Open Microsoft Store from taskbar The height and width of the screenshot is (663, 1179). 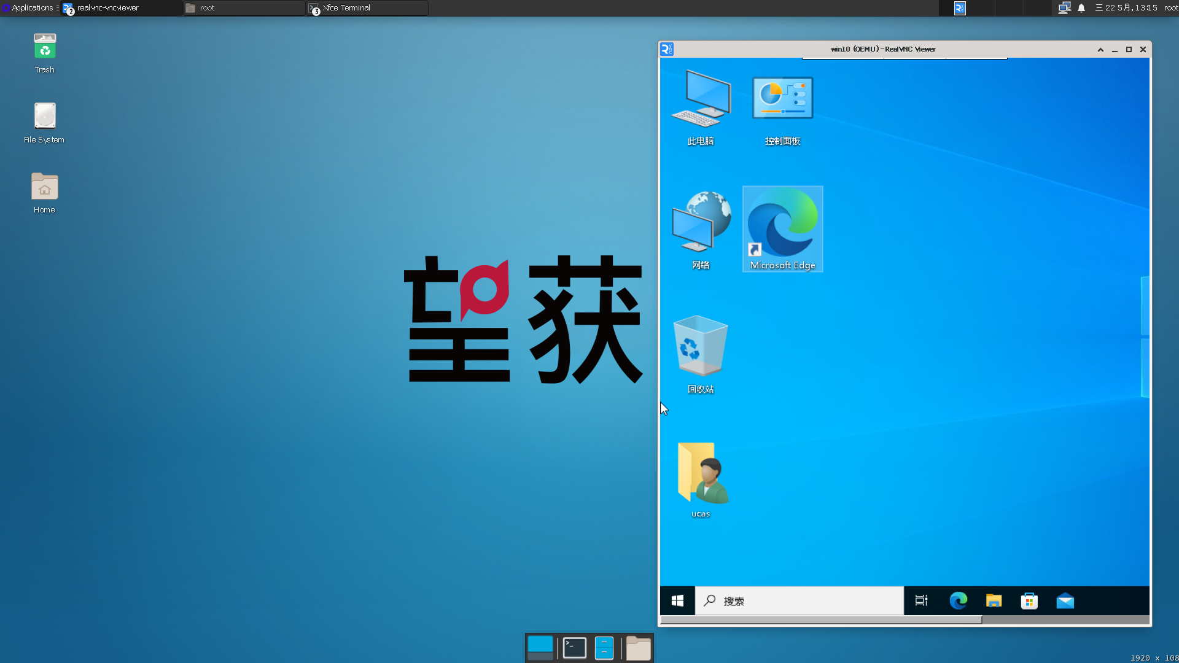pyautogui.click(x=1029, y=601)
